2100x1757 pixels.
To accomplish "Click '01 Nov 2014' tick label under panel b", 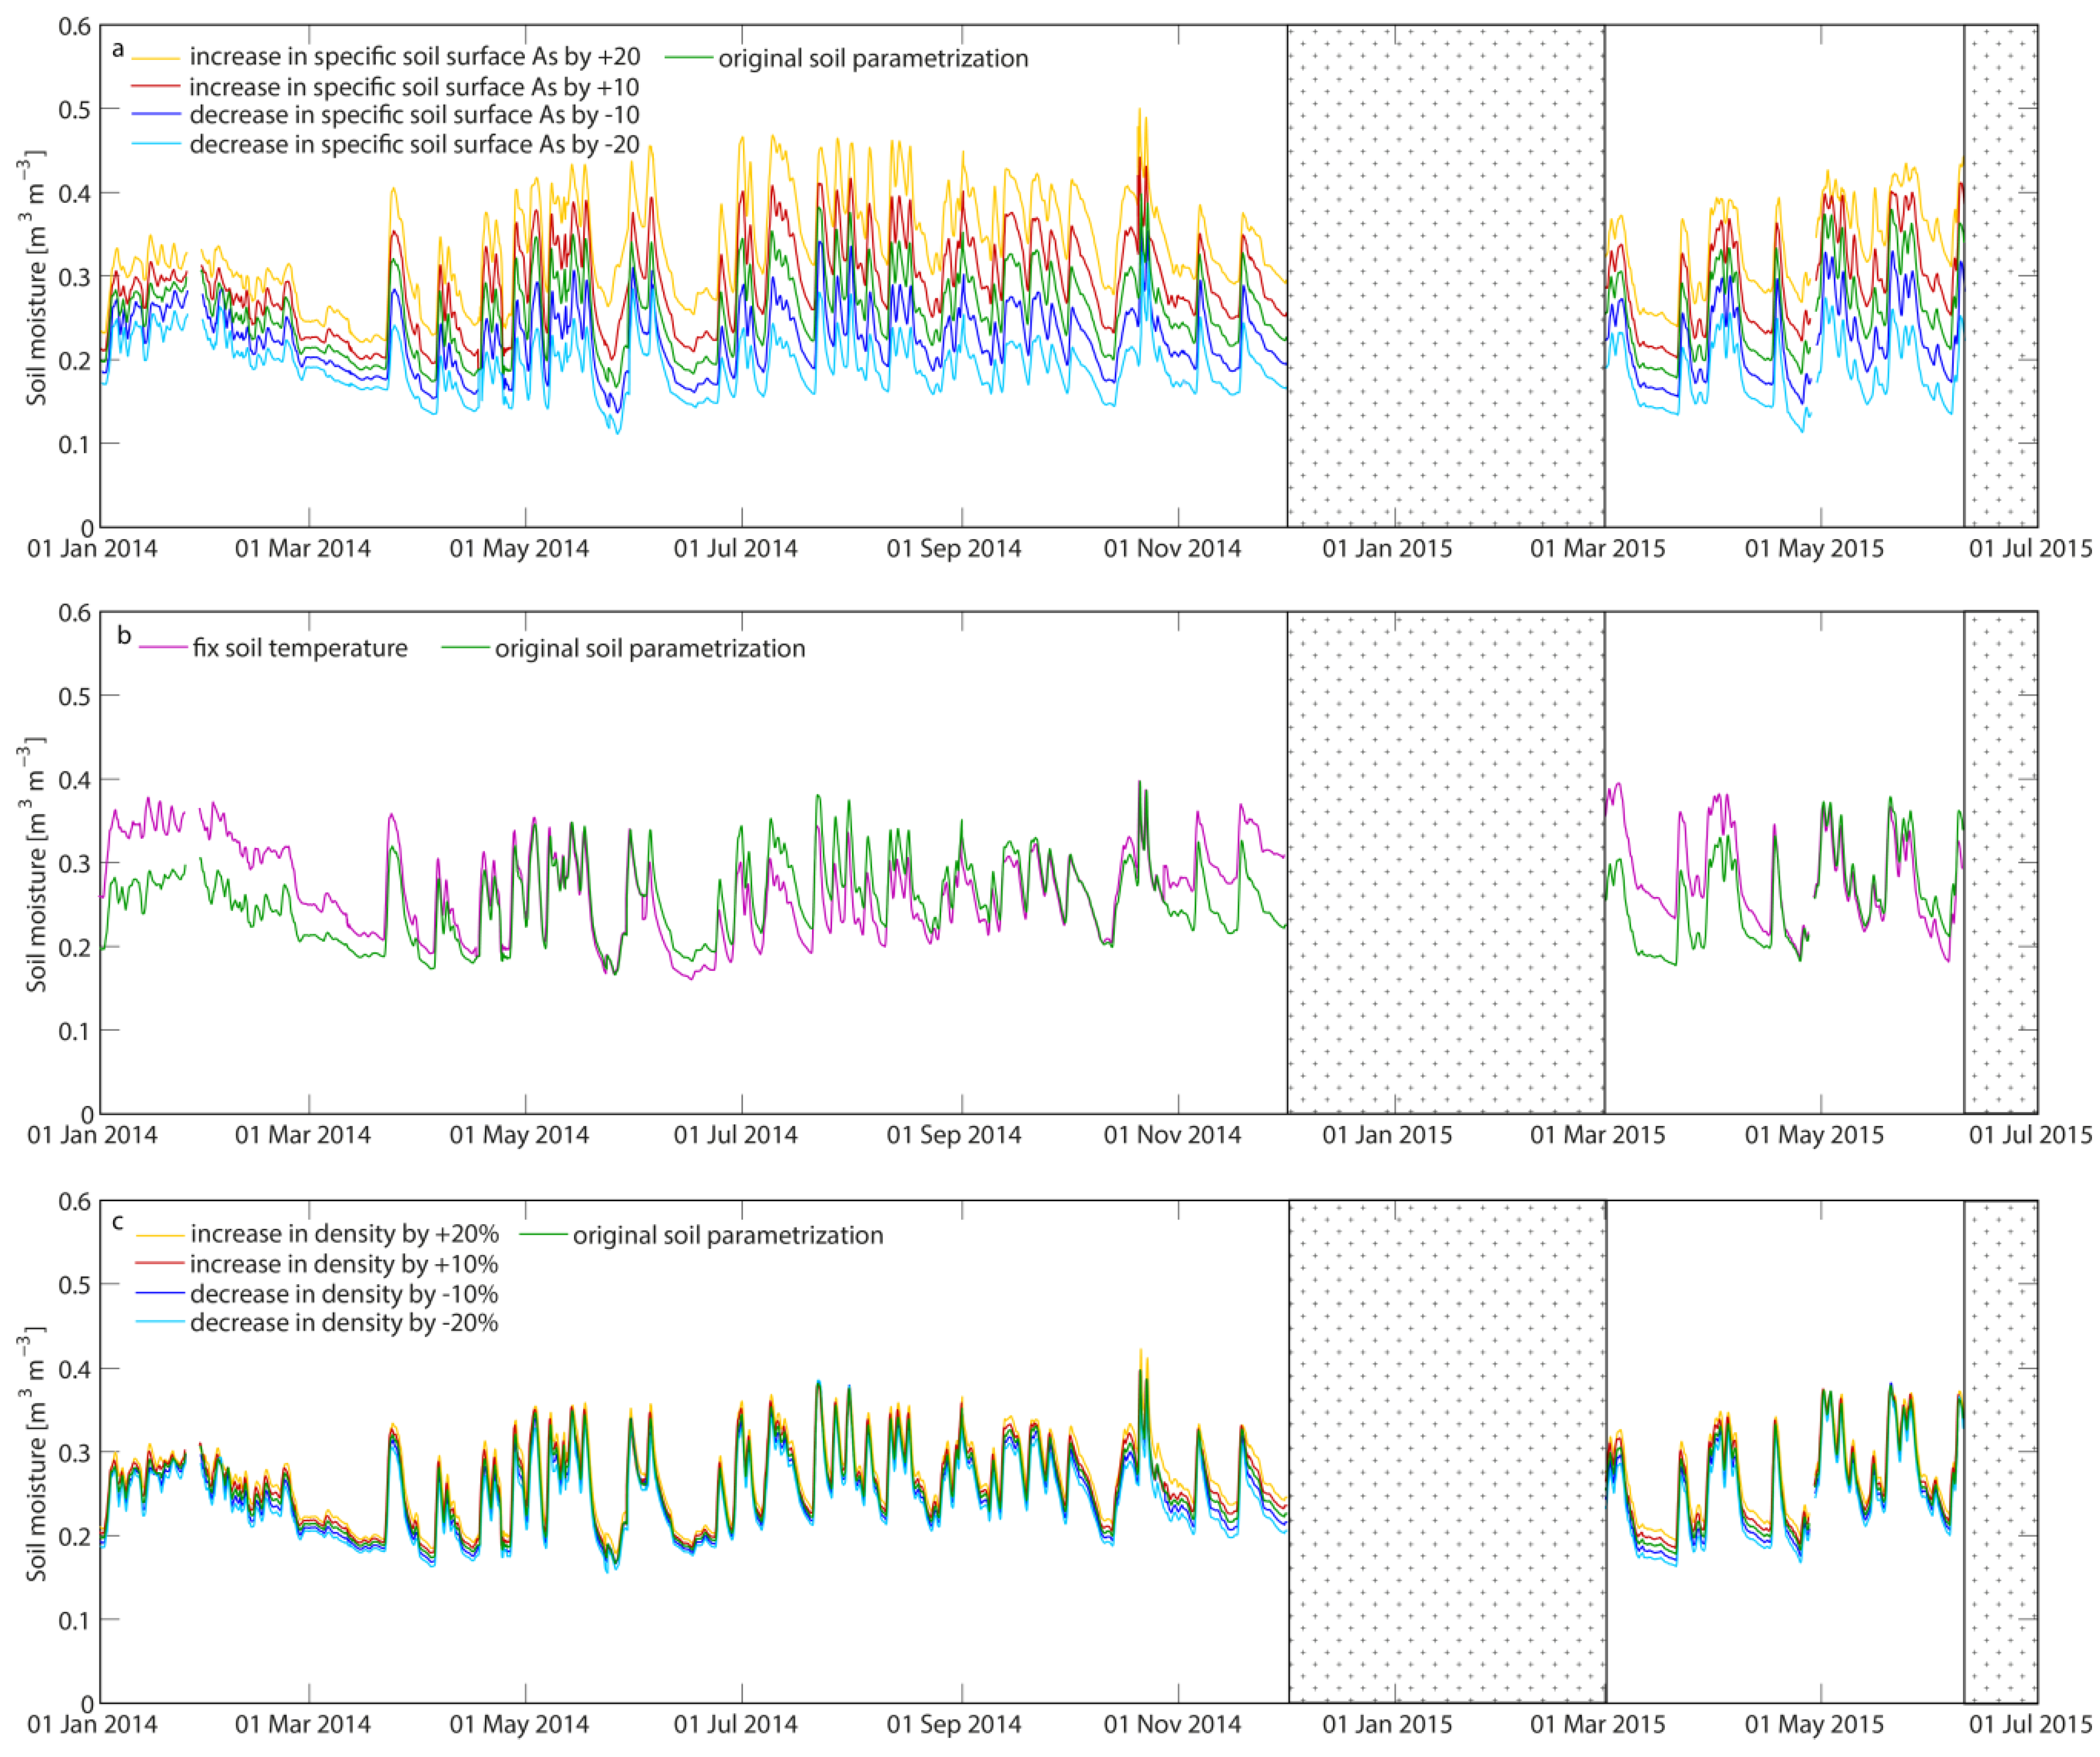I will (1172, 1135).
